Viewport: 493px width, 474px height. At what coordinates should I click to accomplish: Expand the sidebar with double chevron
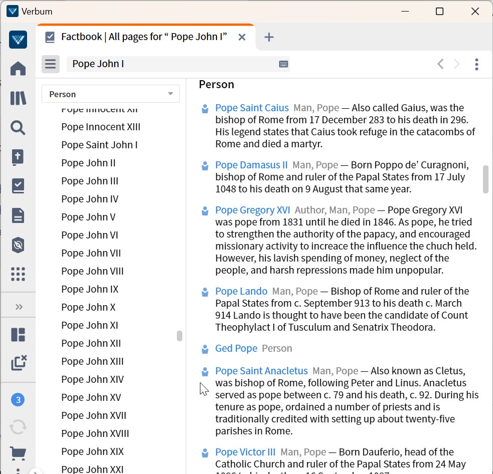tap(19, 307)
